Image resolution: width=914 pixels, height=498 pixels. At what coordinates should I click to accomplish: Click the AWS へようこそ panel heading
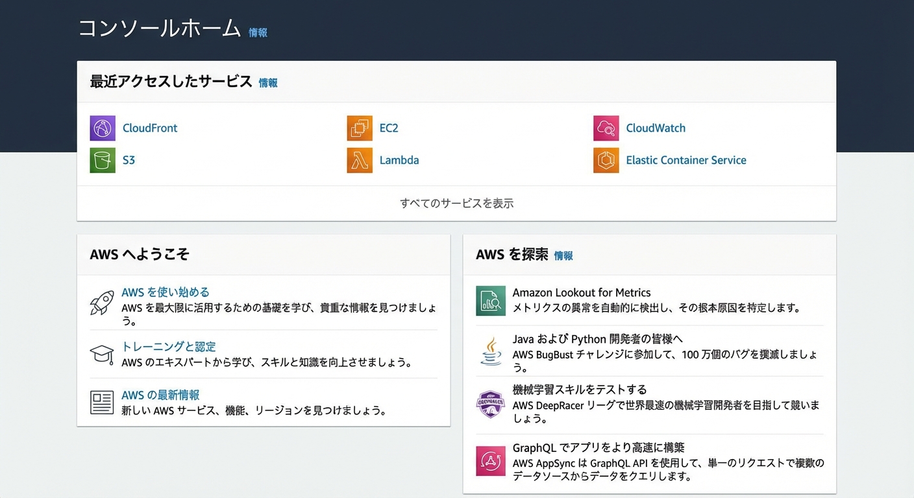[x=140, y=255]
